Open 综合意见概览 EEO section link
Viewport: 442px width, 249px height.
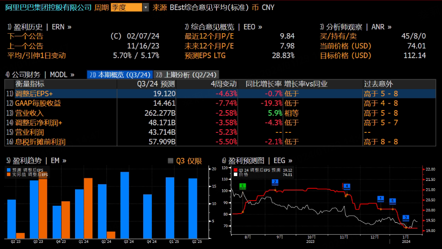tap(223, 27)
